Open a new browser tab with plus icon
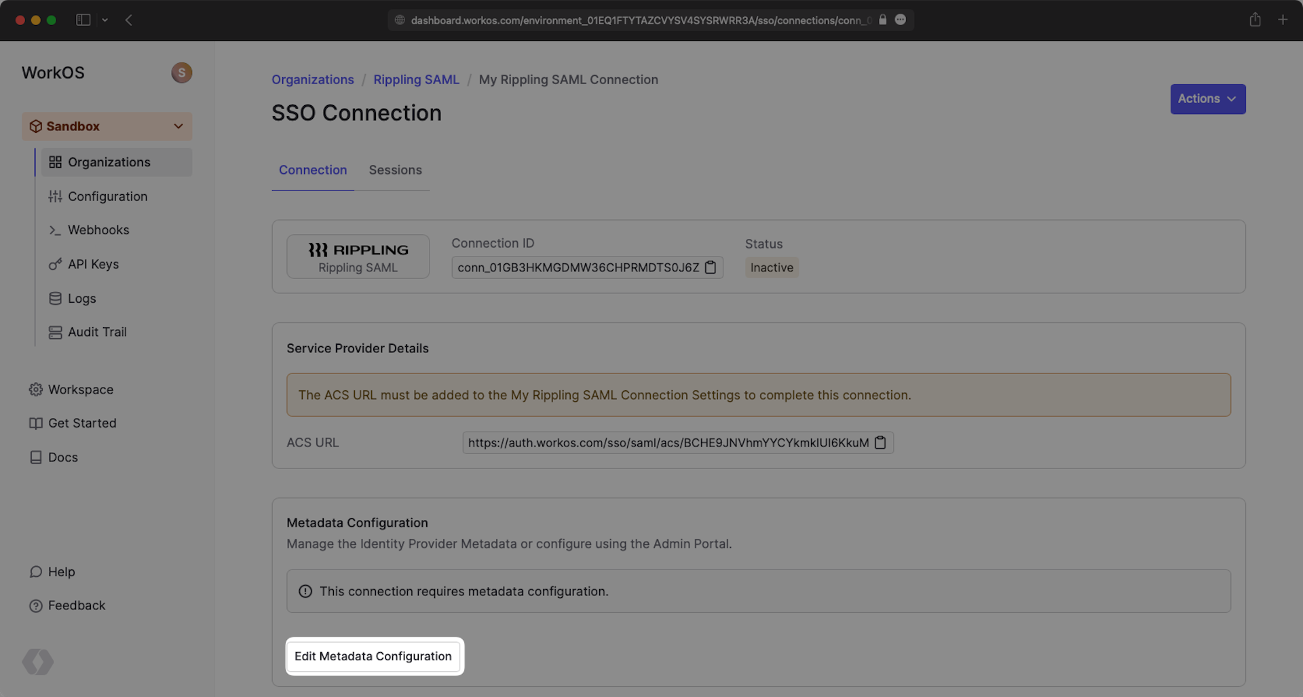1303x697 pixels. (1282, 20)
